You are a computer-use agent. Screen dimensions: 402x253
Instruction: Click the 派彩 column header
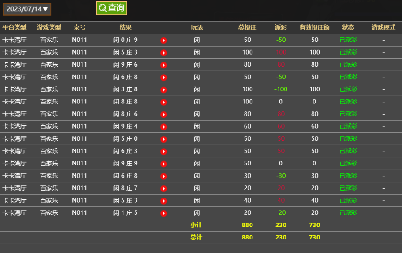click(281, 27)
